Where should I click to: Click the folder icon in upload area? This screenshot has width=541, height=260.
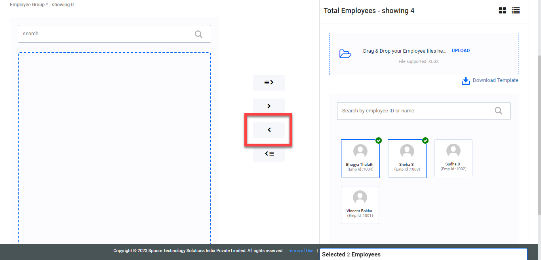coord(345,54)
